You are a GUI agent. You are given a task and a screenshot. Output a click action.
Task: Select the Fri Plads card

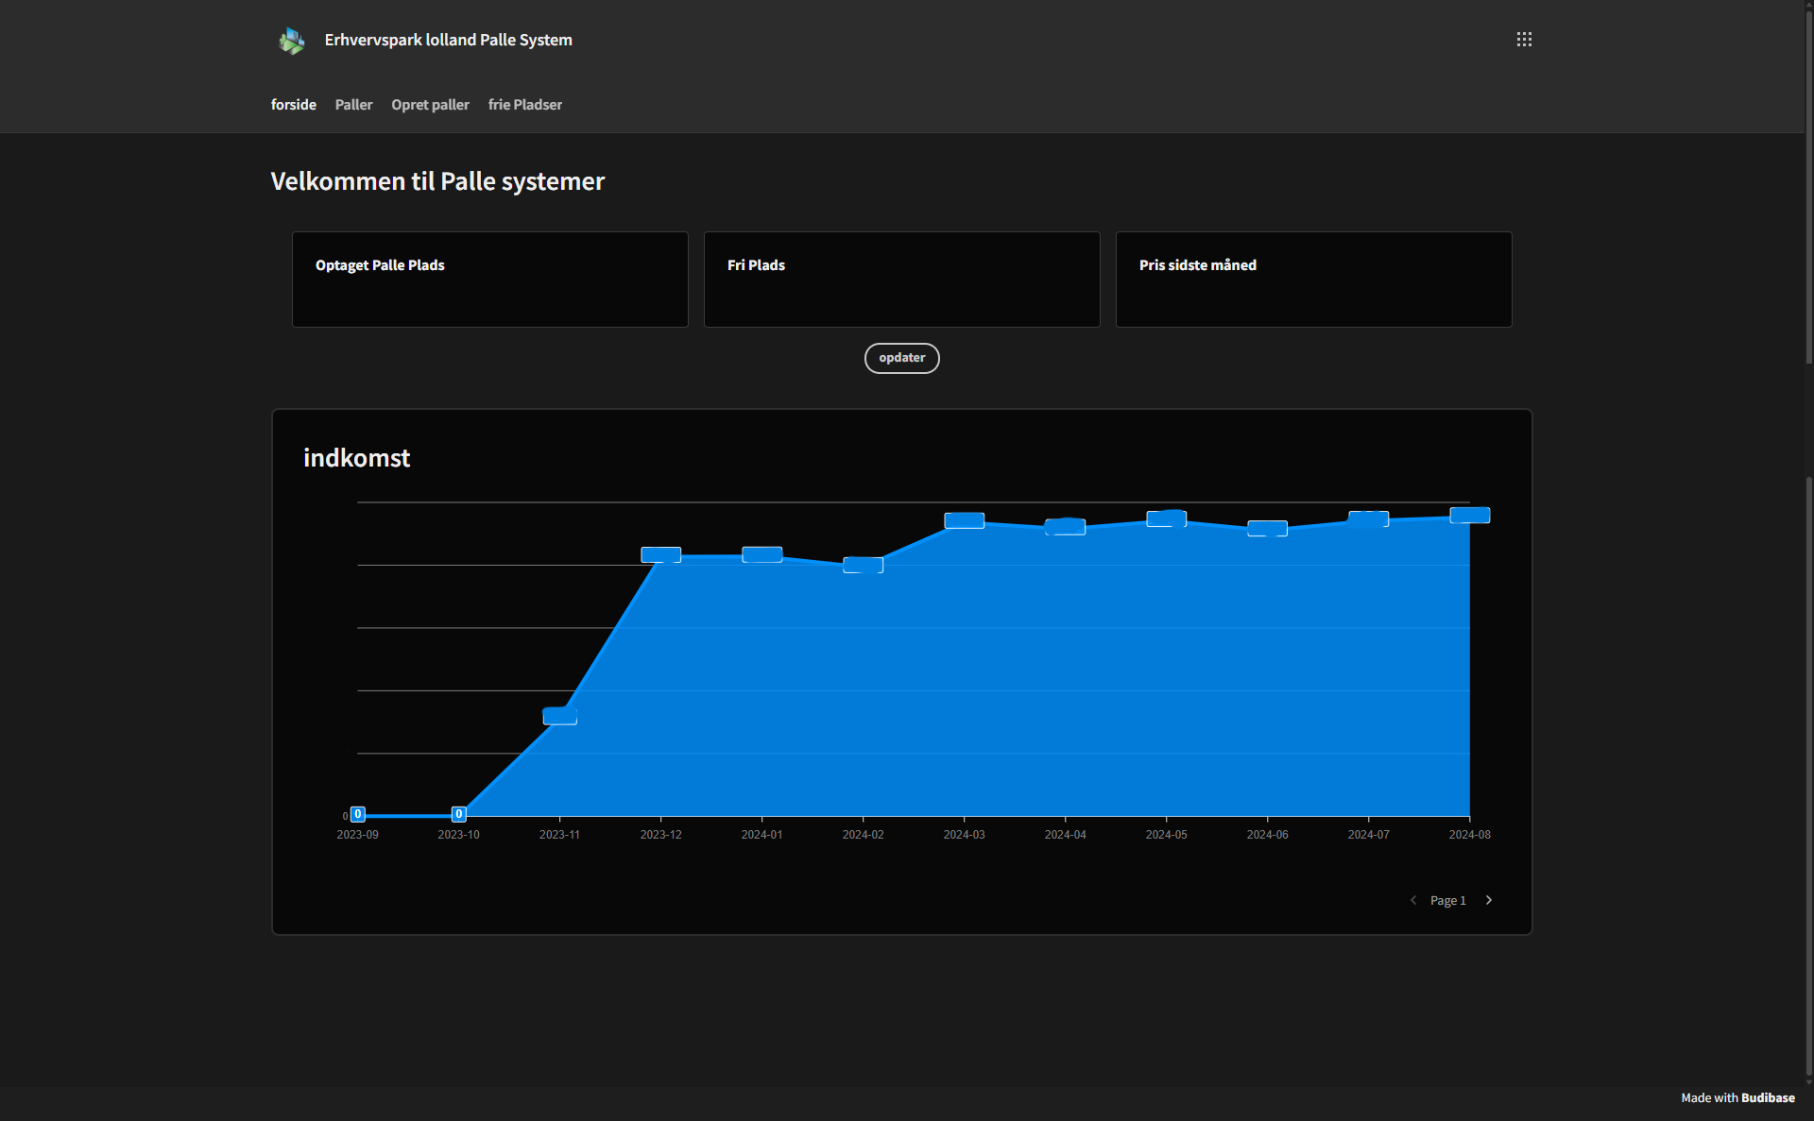[901, 280]
